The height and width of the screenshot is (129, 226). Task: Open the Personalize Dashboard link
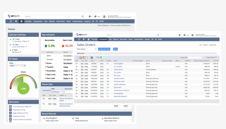[x=120, y=25]
